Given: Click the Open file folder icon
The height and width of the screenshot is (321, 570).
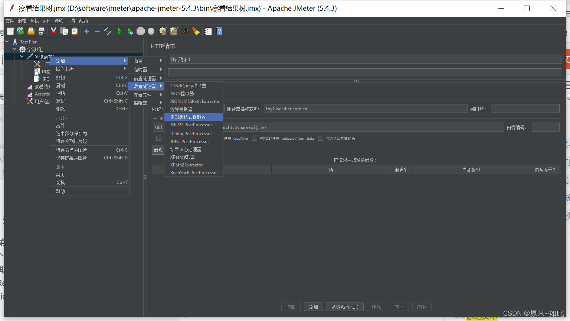Looking at the screenshot, I should click(x=31, y=32).
